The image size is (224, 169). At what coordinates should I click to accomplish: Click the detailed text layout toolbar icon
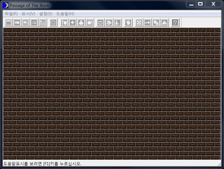(x=43, y=22)
